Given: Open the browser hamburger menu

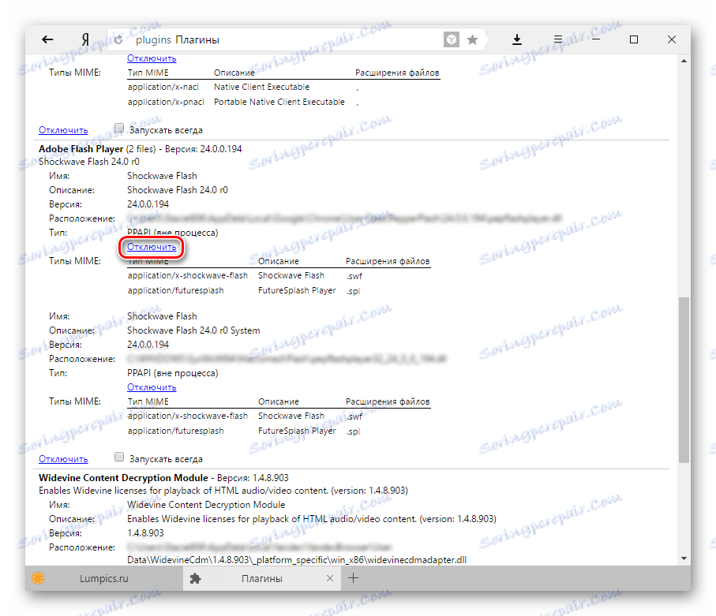Looking at the screenshot, I should (x=557, y=39).
